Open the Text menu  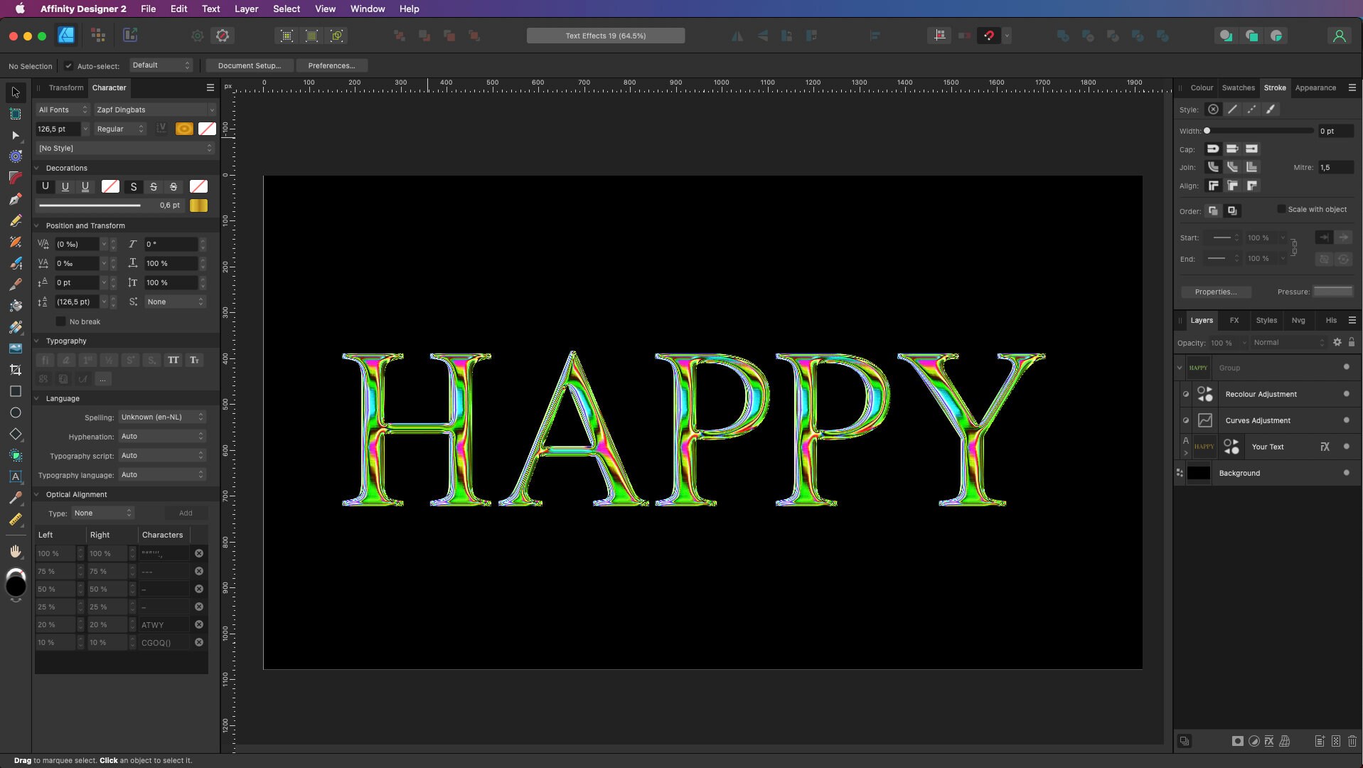click(x=210, y=9)
